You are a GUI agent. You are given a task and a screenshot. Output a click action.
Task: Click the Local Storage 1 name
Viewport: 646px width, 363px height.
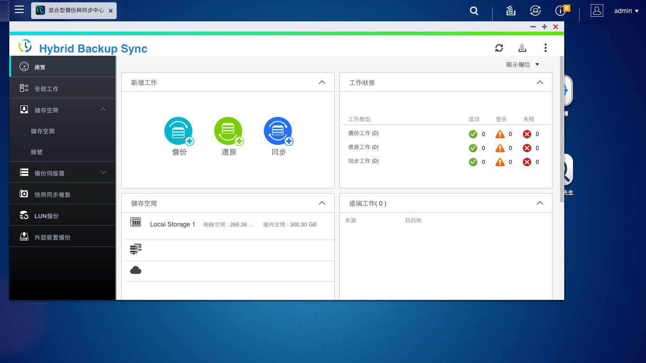[x=172, y=224]
